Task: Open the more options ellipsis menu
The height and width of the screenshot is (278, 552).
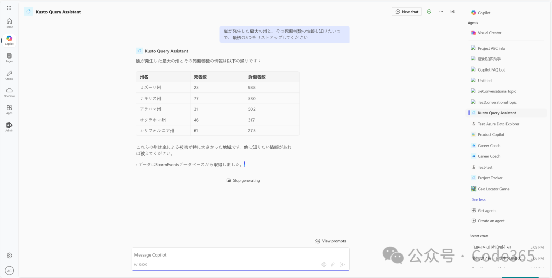Action: [x=441, y=12]
